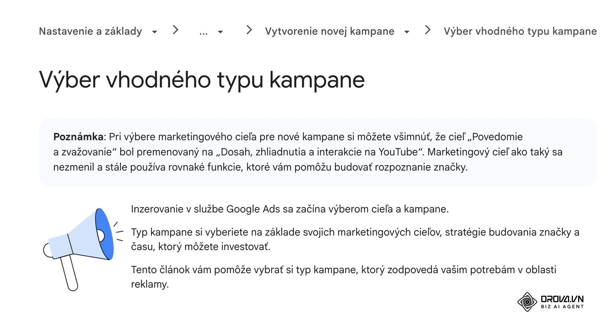Click the page heading 'Výber vhodného typu kampane'
Viewport: 607px width, 327px height.
point(202,80)
